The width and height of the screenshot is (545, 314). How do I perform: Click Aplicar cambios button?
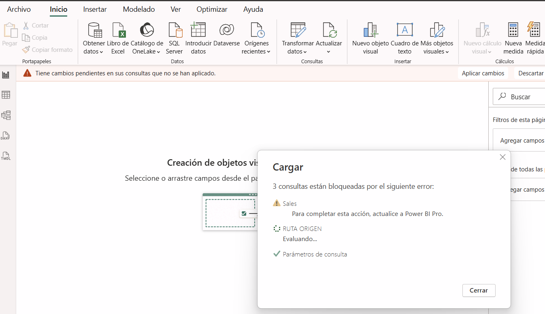[x=483, y=73]
